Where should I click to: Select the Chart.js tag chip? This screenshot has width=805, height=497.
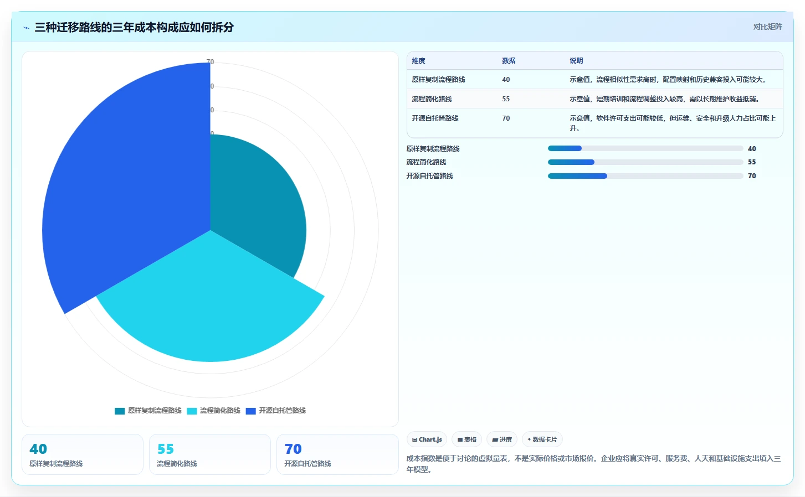point(427,439)
